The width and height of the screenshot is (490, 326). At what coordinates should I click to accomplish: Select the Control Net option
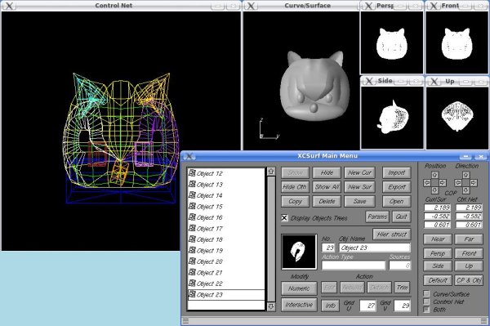(x=426, y=301)
